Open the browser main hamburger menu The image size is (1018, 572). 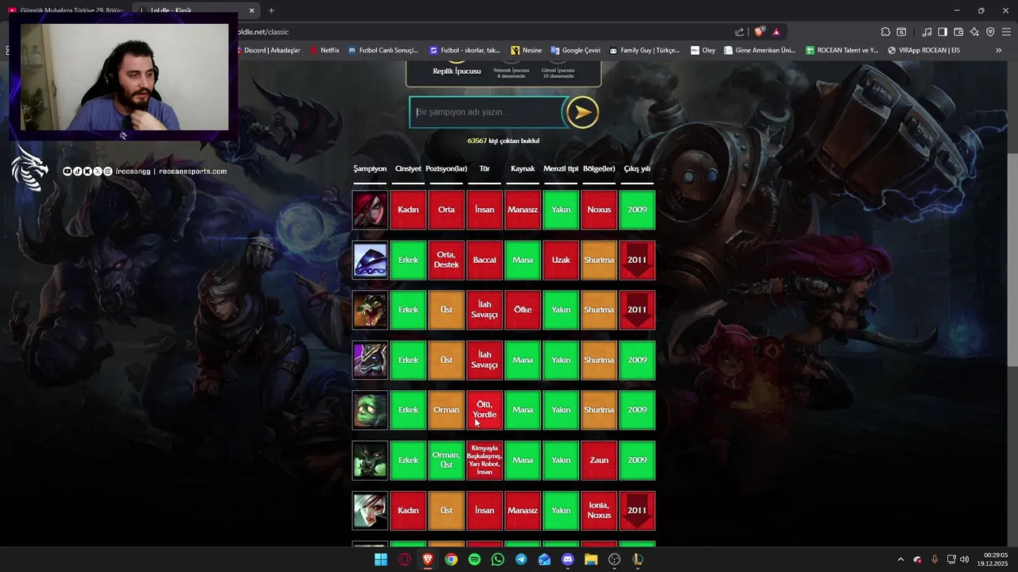(1007, 32)
